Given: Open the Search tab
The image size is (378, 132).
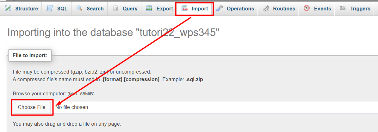Looking at the screenshot, I should coord(90,9).
